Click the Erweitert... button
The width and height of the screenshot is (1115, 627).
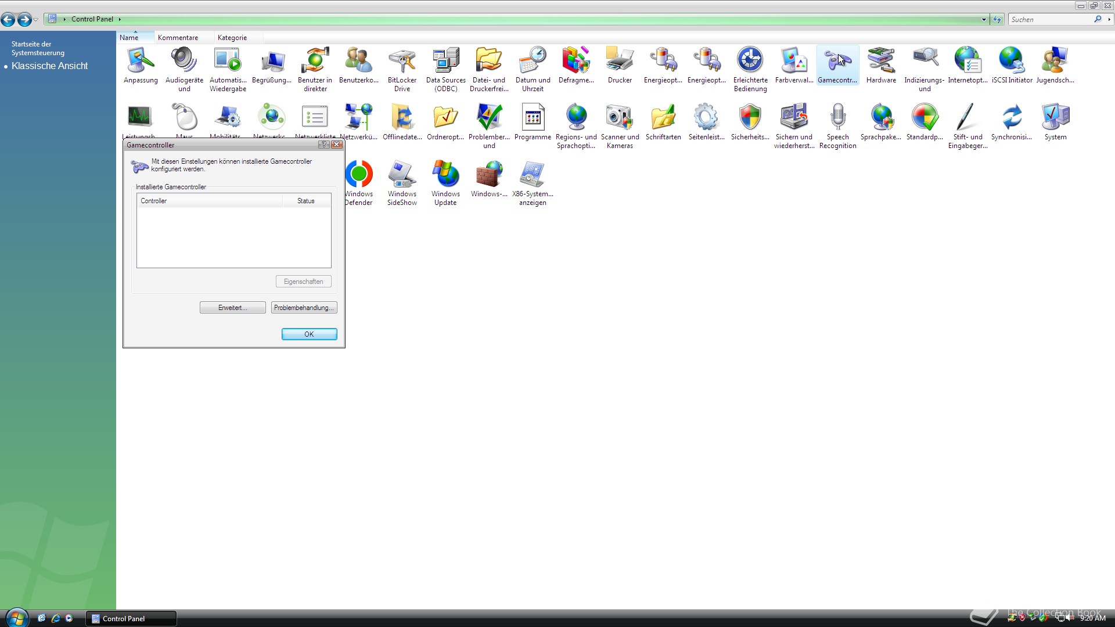[x=232, y=308]
